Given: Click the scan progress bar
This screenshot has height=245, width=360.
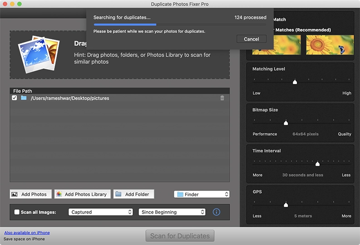Looking at the screenshot, I should 180,24.
